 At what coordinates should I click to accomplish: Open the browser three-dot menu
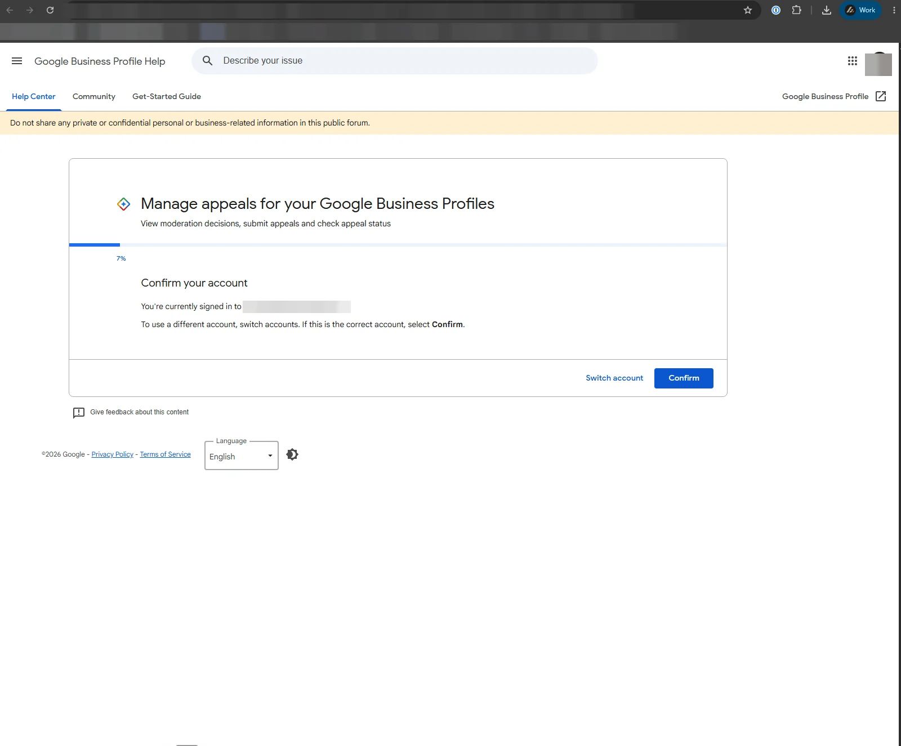tap(894, 10)
